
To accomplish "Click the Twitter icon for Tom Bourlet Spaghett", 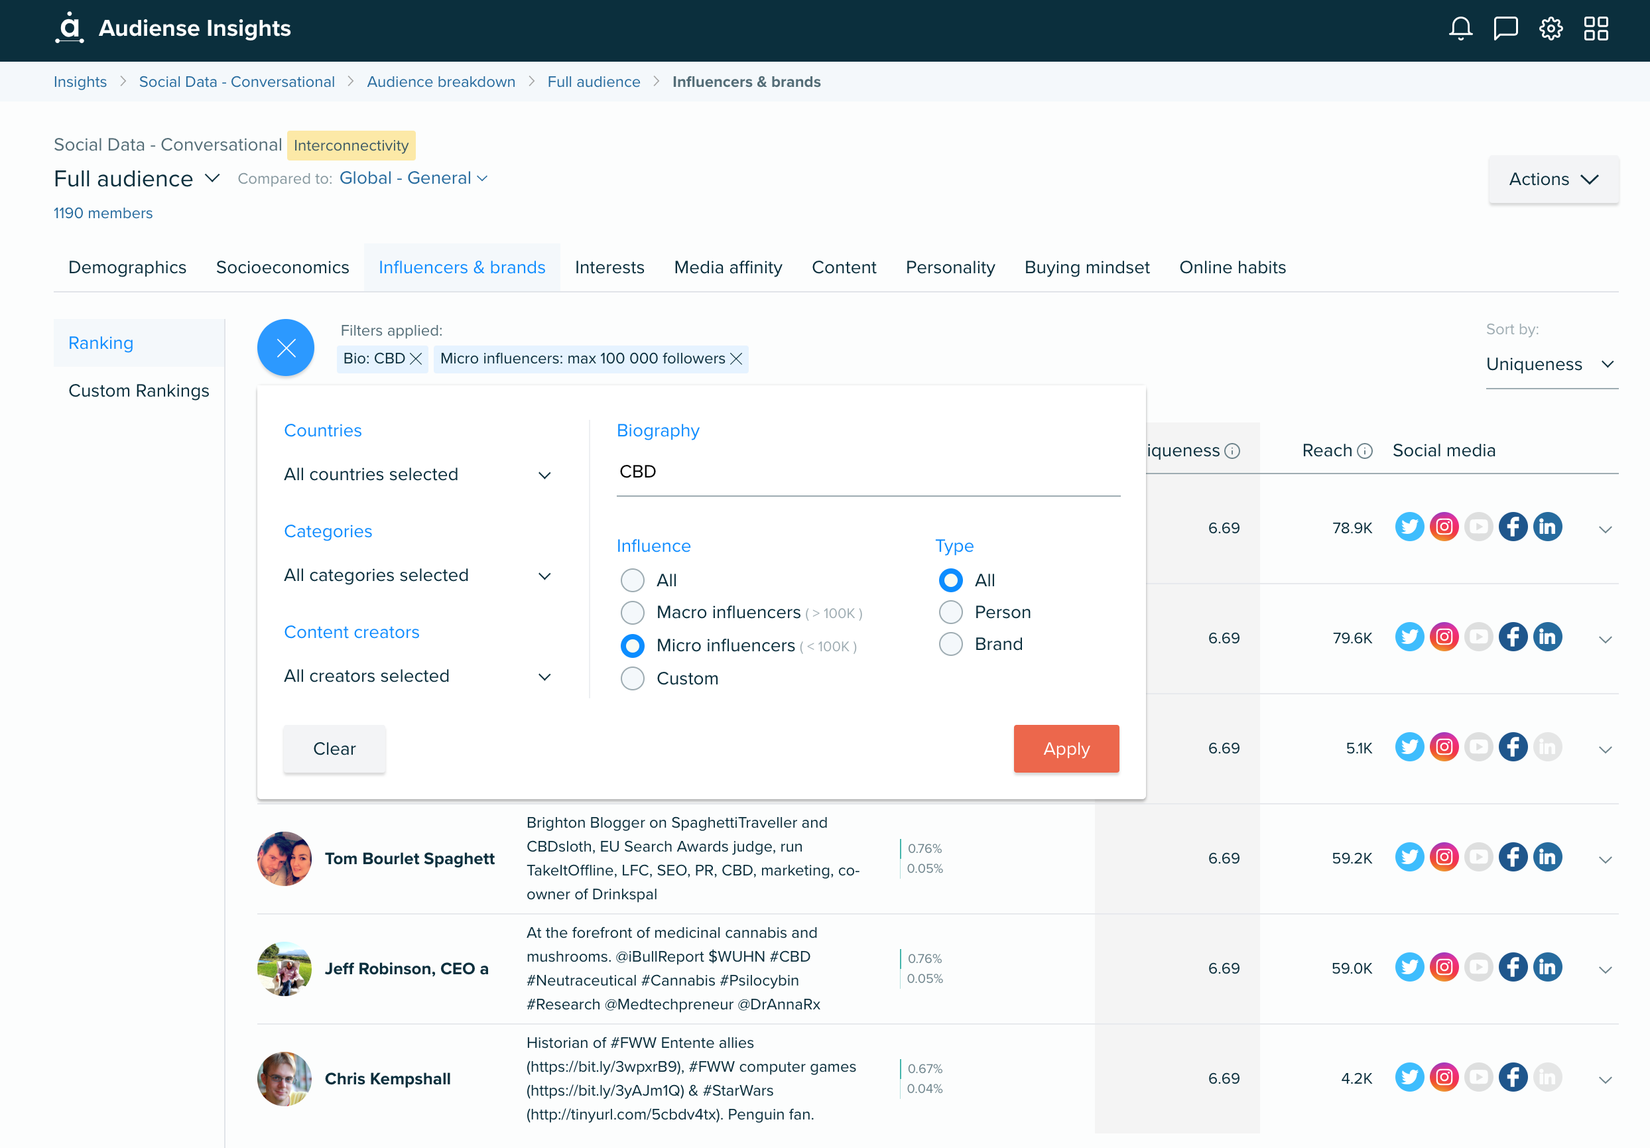I will click(1411, 858).
